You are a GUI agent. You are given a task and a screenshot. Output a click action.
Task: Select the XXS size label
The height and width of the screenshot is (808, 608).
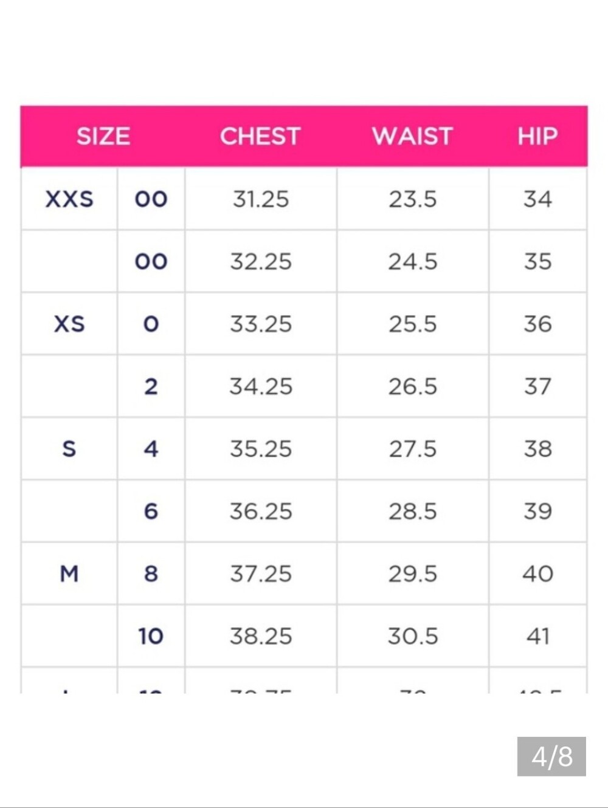(x=69, y=199)
